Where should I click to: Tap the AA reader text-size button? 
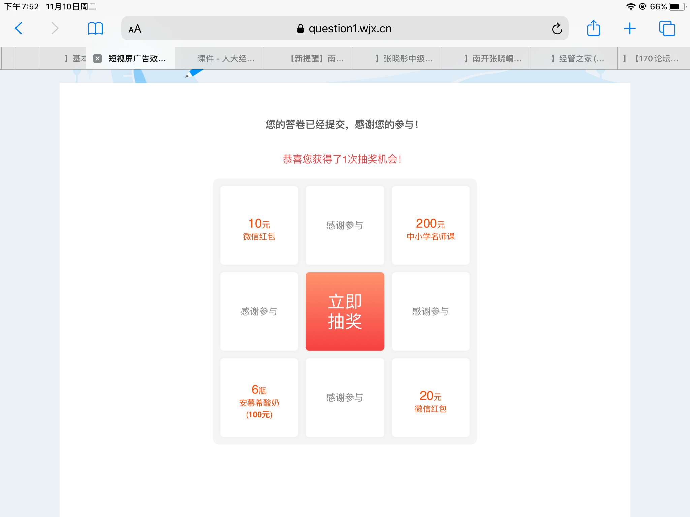(135, 29)
